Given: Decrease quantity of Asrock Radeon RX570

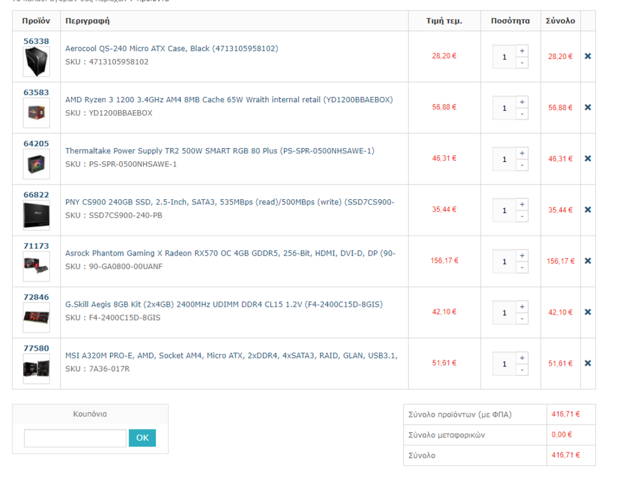Looking at the screenshot, I should 522,268.
